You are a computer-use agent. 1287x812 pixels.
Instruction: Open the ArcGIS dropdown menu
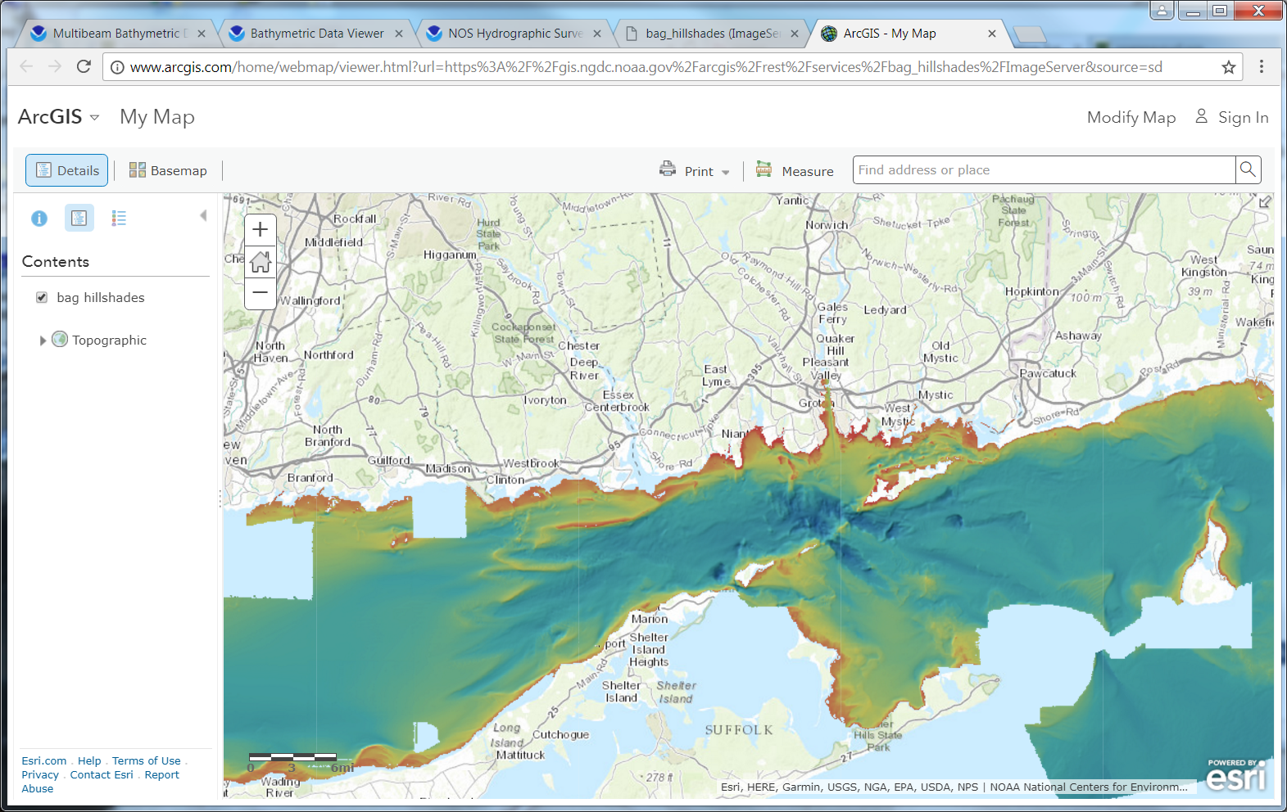pyautogui.click(x=59, y=117)
